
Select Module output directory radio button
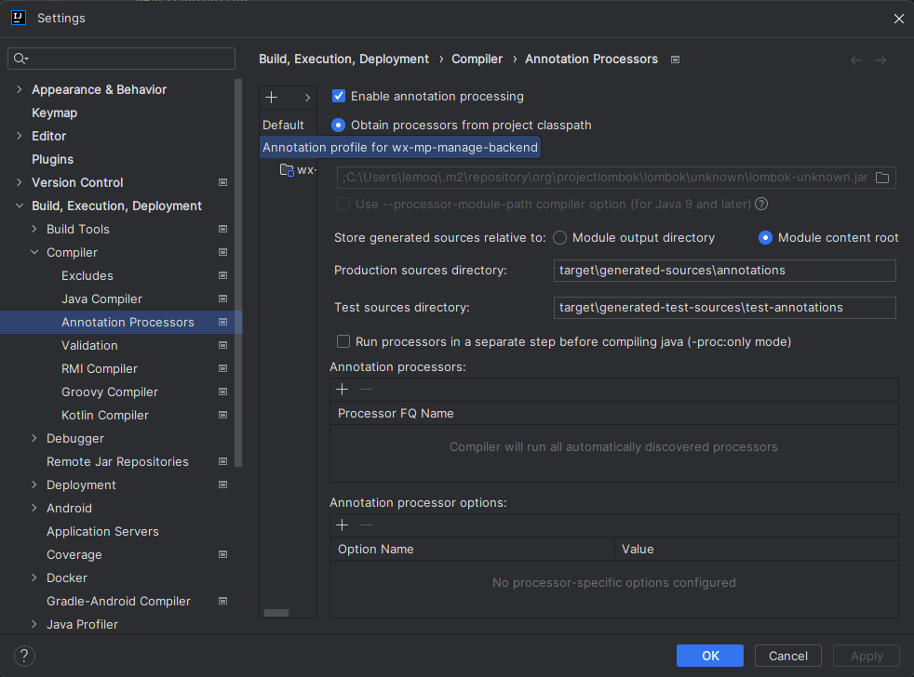point(559,238)
